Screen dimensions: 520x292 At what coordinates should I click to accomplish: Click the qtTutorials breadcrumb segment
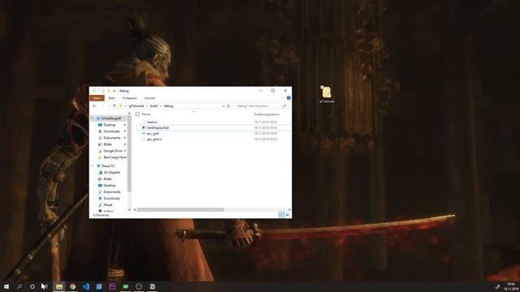click(x=136, y=106)
